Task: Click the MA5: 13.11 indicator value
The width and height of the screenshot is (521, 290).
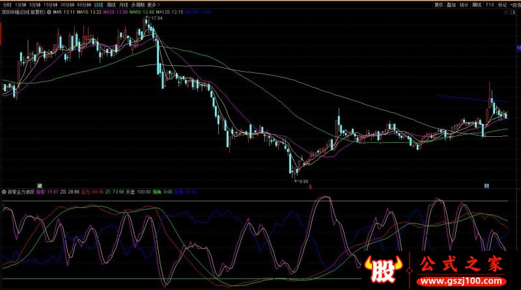Action: click(64, 12)
